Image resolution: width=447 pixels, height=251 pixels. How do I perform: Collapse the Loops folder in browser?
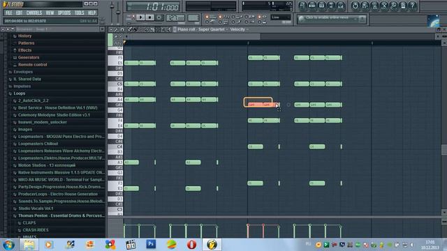coord(19,93)
